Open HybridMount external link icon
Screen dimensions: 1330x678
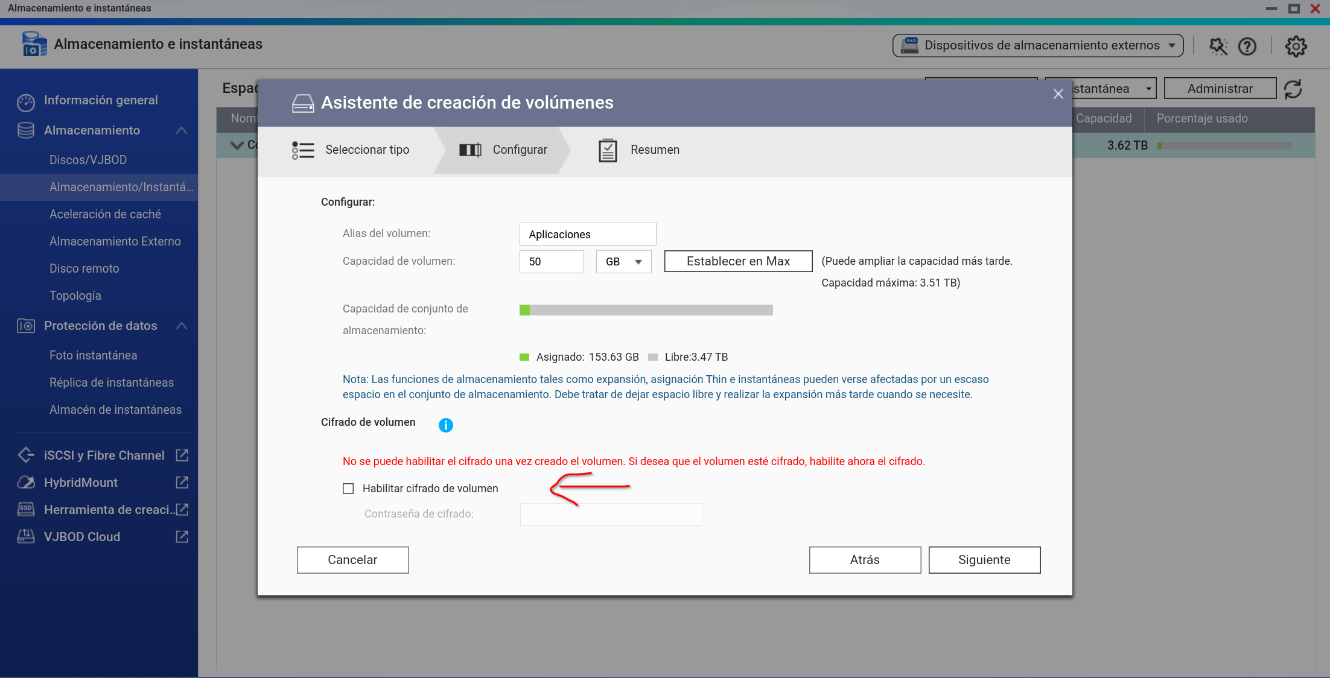[x=182, y=483]
